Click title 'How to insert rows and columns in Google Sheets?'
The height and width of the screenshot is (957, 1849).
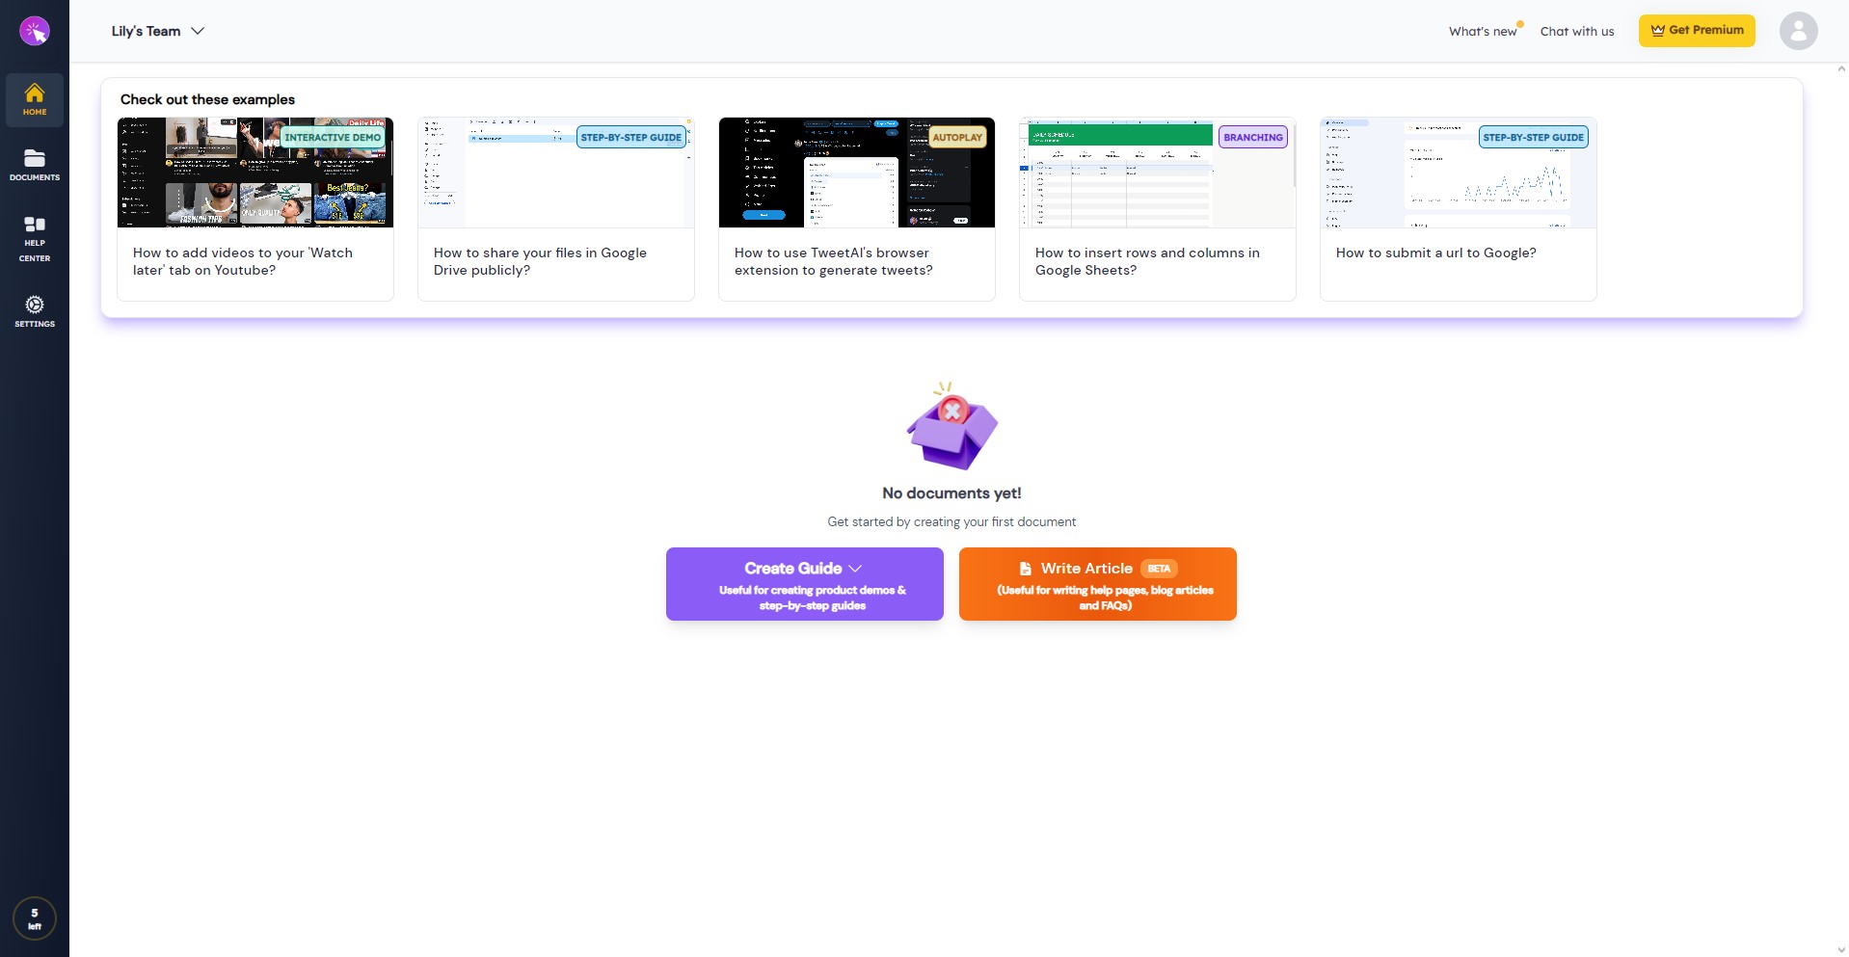coord(1147,261)
